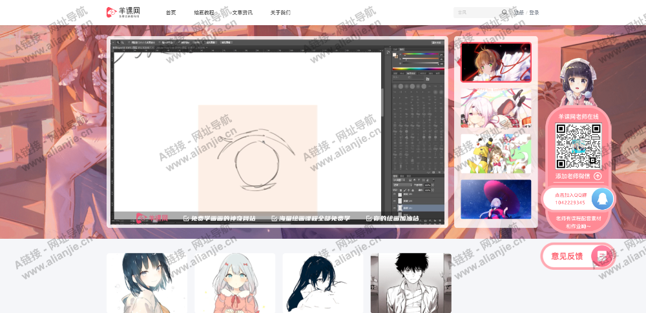
Task: Toggle visibility eye of the top layer
Action: (x=394, y=194)
